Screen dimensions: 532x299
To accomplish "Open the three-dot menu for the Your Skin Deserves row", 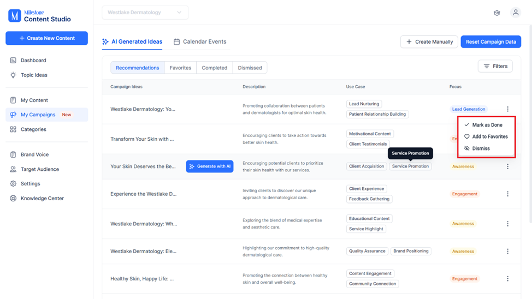I will [507, 166].
